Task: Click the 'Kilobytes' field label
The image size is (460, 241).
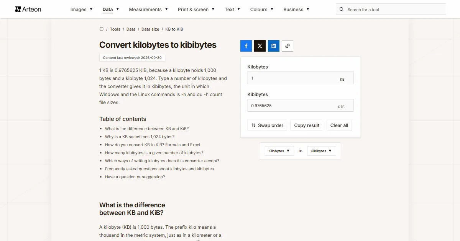Action: 258,67
